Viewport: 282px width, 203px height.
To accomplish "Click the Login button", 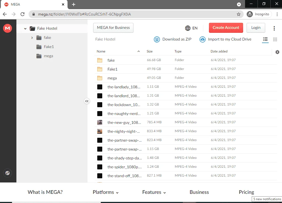I will (x=256, y=28).
